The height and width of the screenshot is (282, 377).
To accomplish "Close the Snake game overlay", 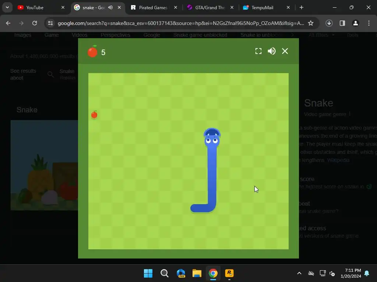I will click(285, 51).
